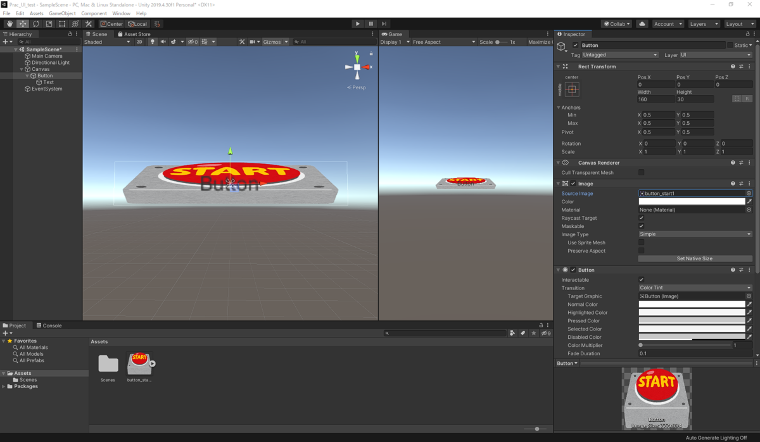The width and height of the screenshot is (760, 442).
Task: Open the Account button
Action: tap(668, 24)
